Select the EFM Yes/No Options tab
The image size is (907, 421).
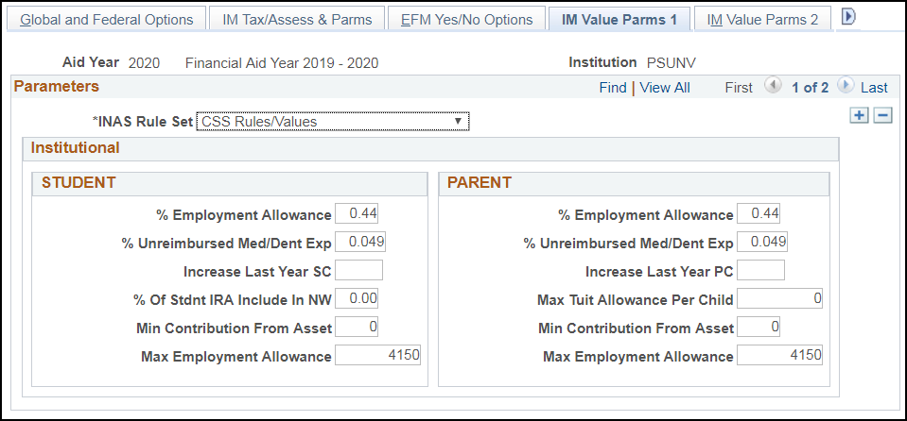pos(466,19)
